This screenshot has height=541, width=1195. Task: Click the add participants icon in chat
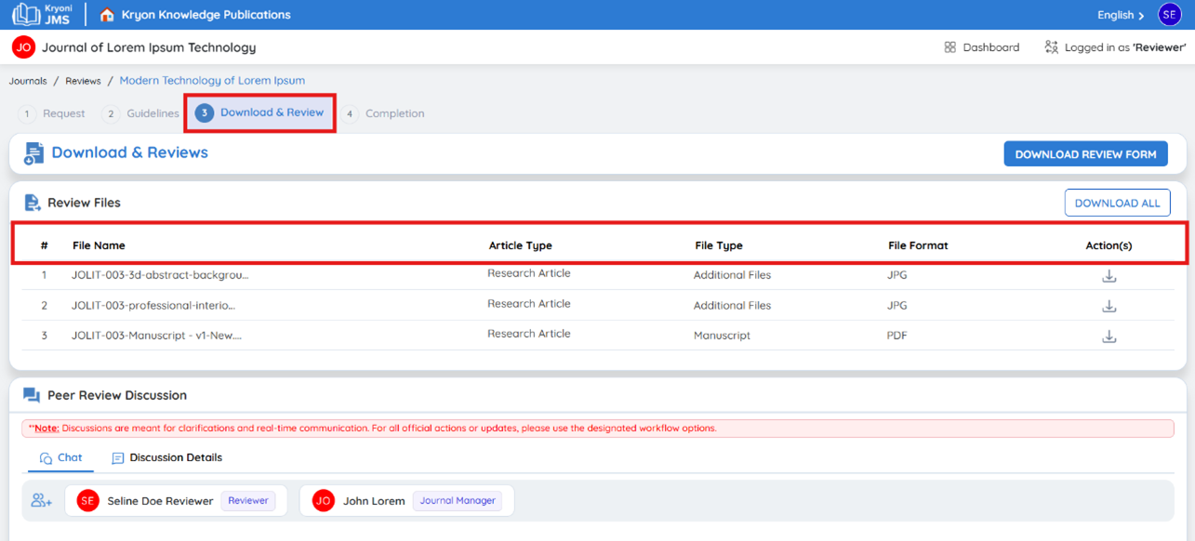[x=41, y=501]
